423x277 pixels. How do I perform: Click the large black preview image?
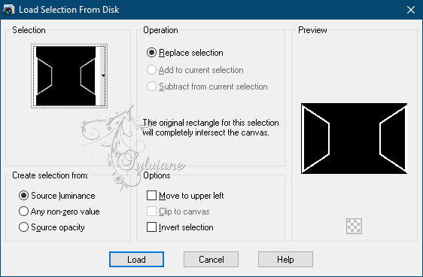tap(355, 138)
